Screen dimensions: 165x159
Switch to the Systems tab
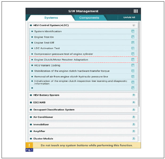coord(51,18)
